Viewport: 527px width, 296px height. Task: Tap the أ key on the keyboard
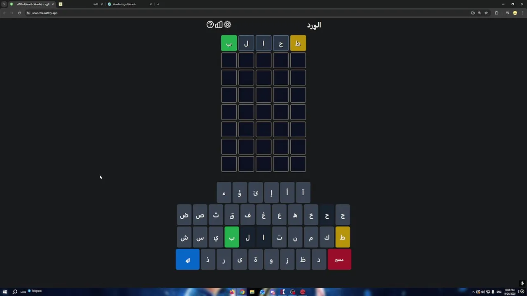tap(287, 193)
